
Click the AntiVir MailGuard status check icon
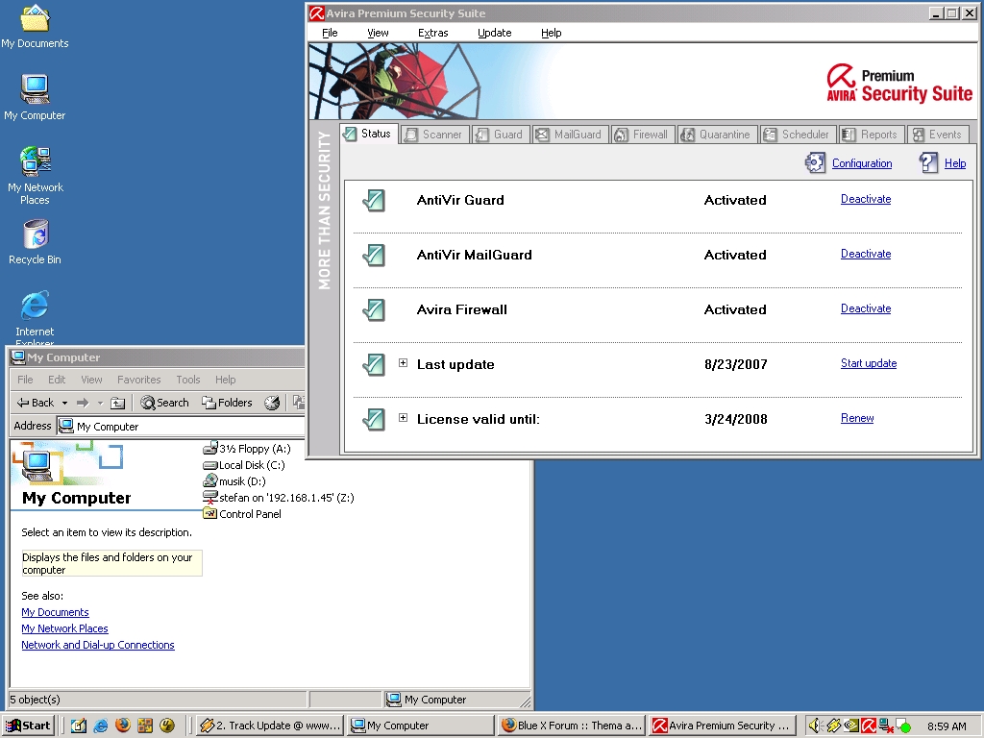point(373,256)
